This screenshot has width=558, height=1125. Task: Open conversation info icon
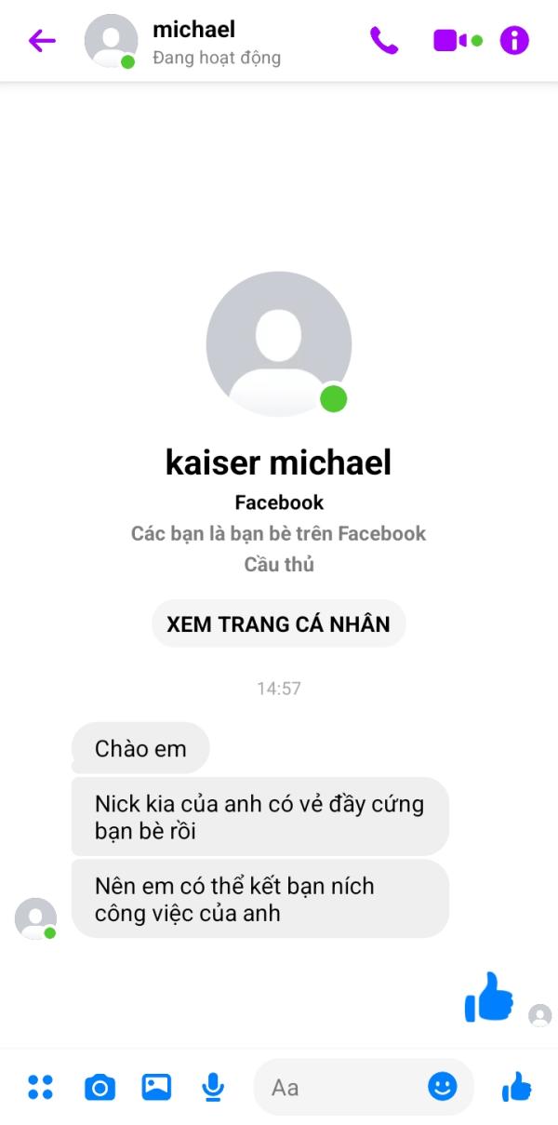[x=514, y=41]
